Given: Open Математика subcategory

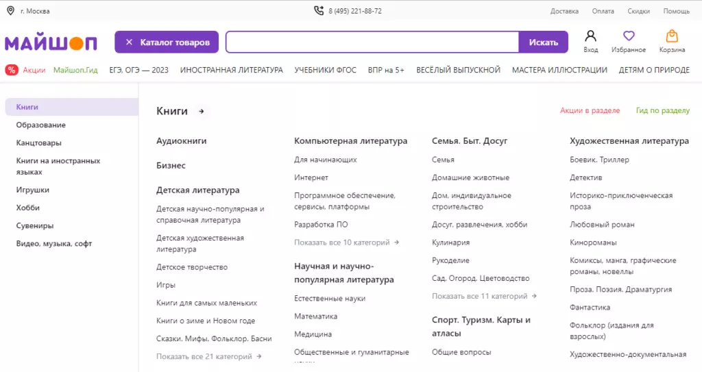Looking at the screenshot, I should [x=315, y=316].
